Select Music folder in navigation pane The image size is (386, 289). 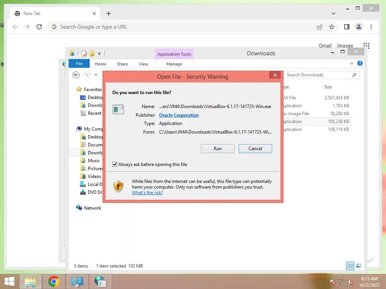(x=90, y=160)
